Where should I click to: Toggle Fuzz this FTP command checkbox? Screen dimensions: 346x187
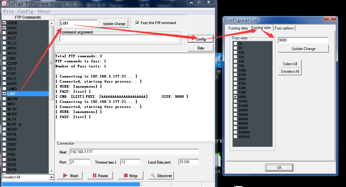[137, 23]
